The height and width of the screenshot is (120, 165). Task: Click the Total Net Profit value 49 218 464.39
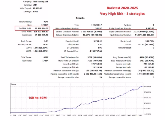[42, 28]
